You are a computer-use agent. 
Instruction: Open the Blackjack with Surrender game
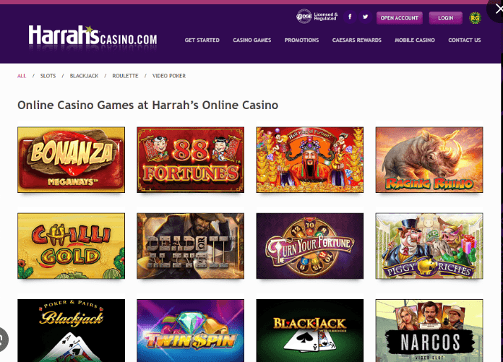310,331
